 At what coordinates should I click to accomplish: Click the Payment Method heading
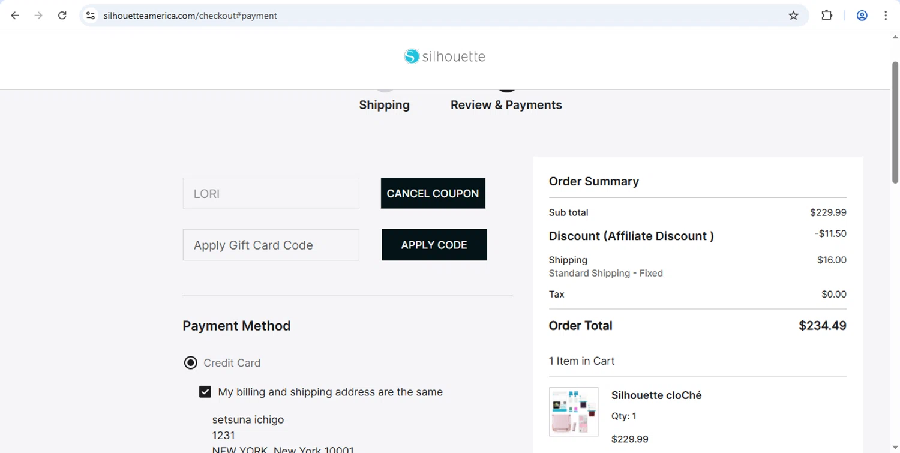[x=236, y=326]
